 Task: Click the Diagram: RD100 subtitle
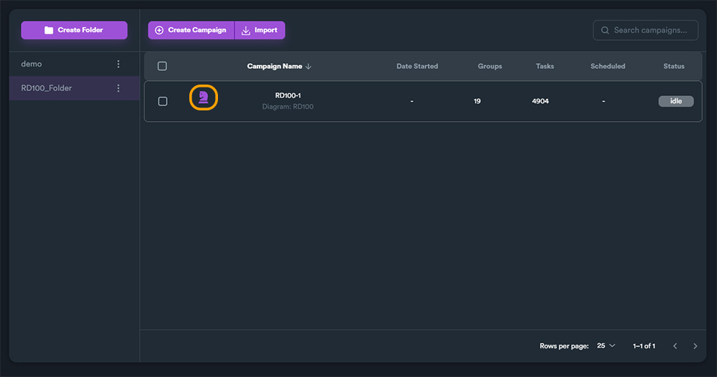(x=288, y=107)
